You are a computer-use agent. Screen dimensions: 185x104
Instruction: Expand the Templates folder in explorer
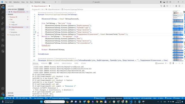click(14, 32)
